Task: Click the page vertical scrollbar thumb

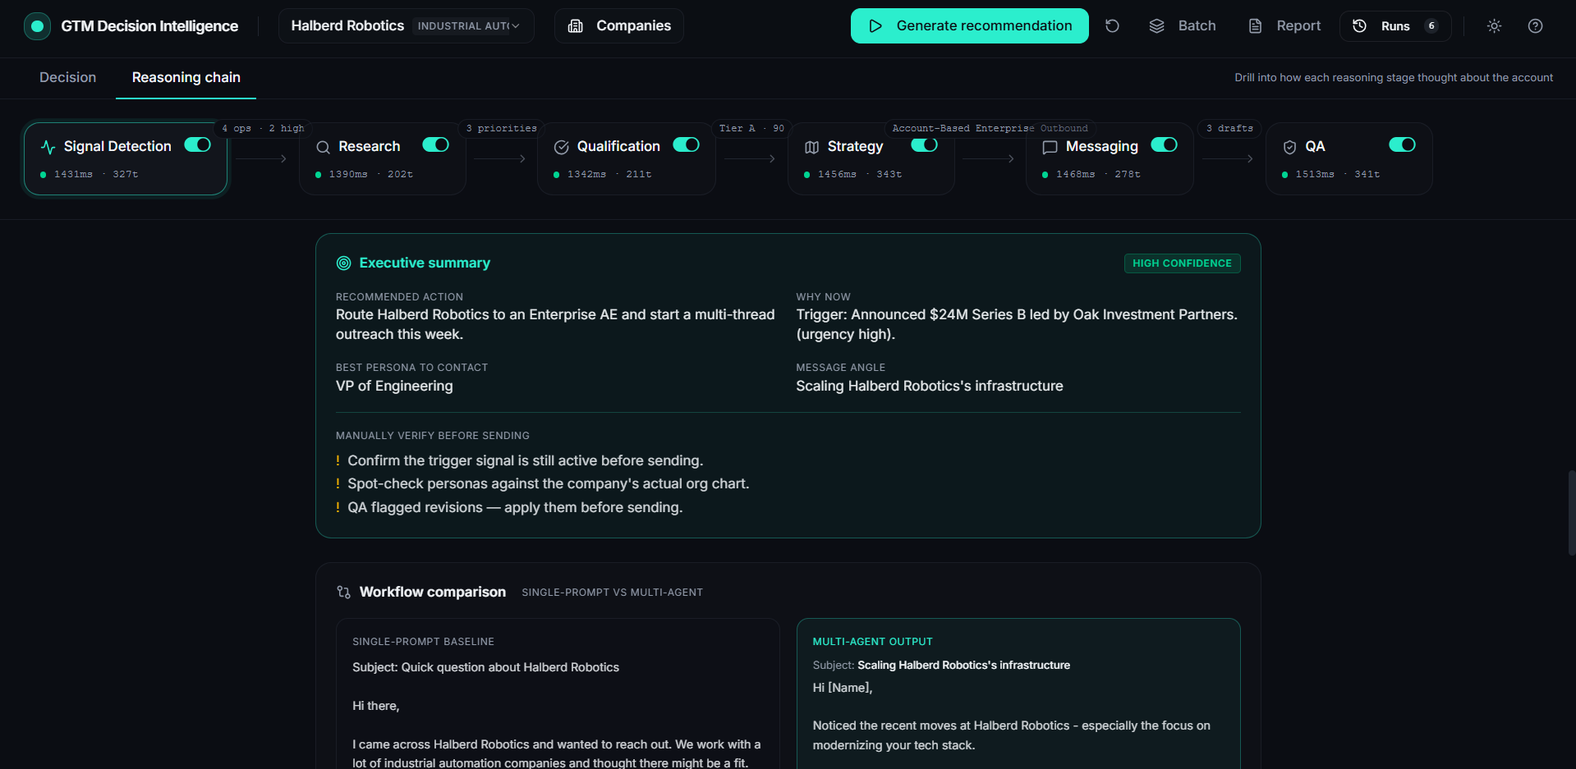Action: 1571,513
